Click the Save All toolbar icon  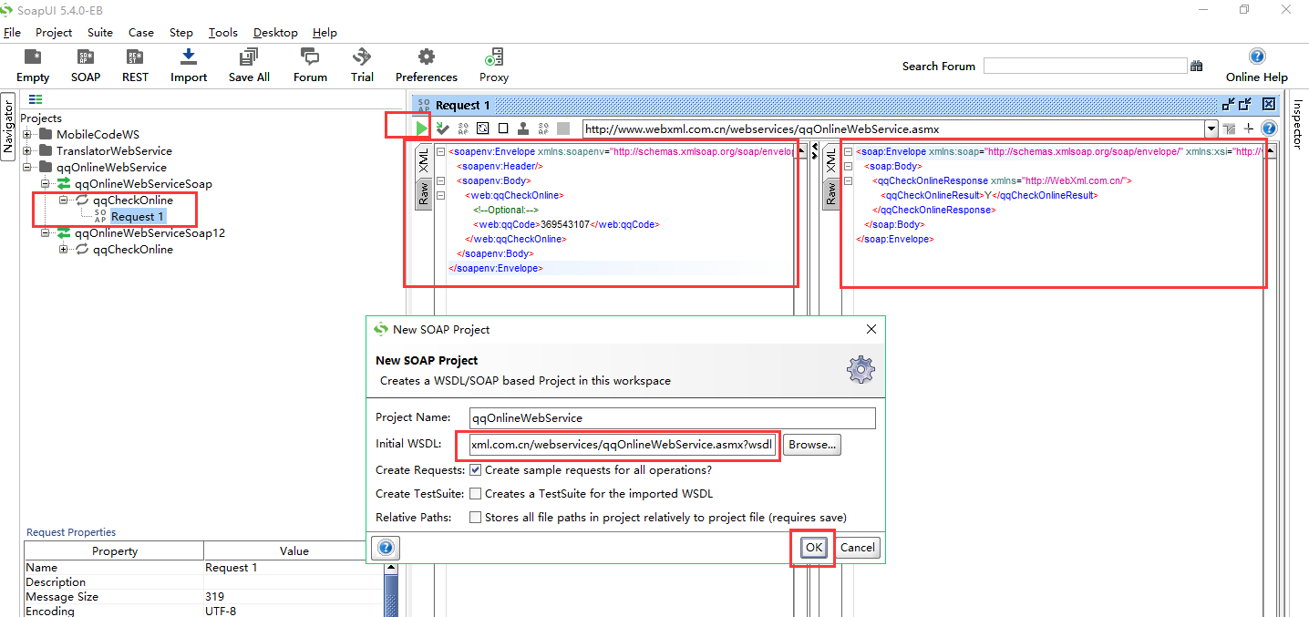tap(248, 64)
